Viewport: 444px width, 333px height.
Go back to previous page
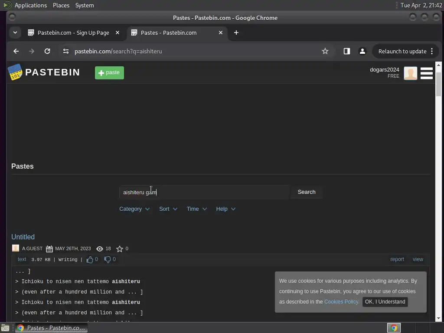click(16, 51)
